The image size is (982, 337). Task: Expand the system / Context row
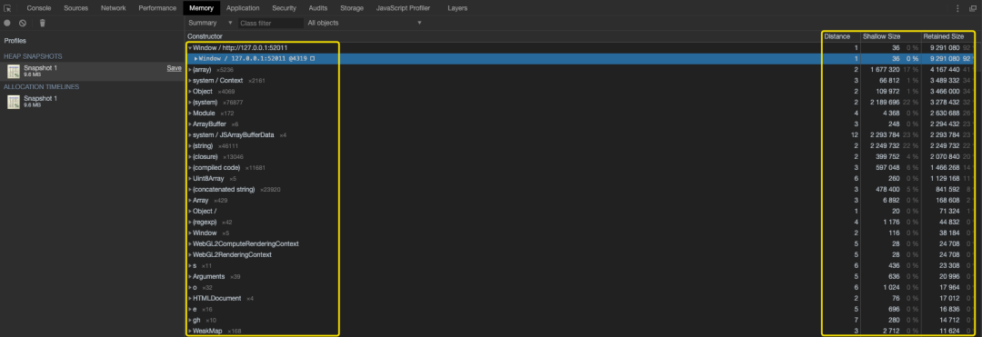point(190,81)
